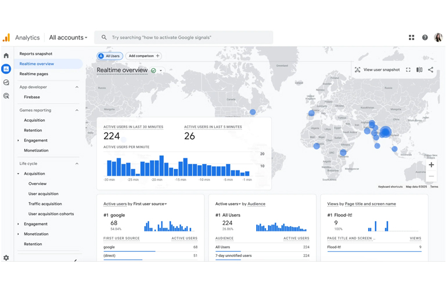Screen dimensions: 446x297
Task: Select Realtime pages in the sidebar
Action: click(34, 74)
